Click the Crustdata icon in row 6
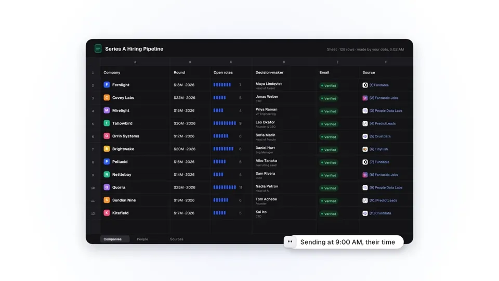The image size is (499, 281). pyautogui.click(x=365, y=136)
